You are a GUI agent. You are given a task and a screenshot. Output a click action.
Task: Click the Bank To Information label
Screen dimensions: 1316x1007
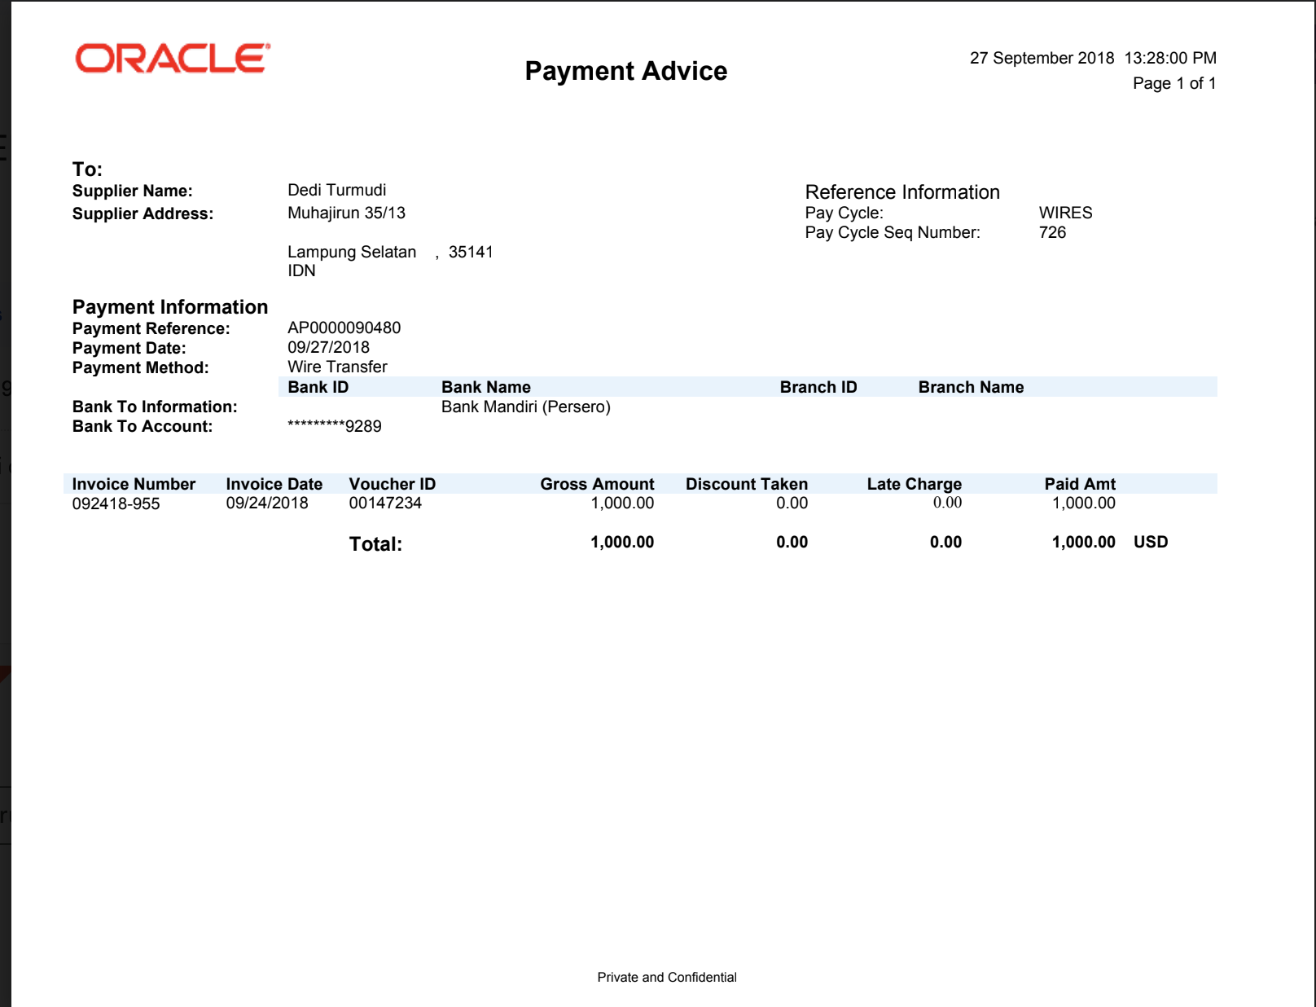pos(155,407)
